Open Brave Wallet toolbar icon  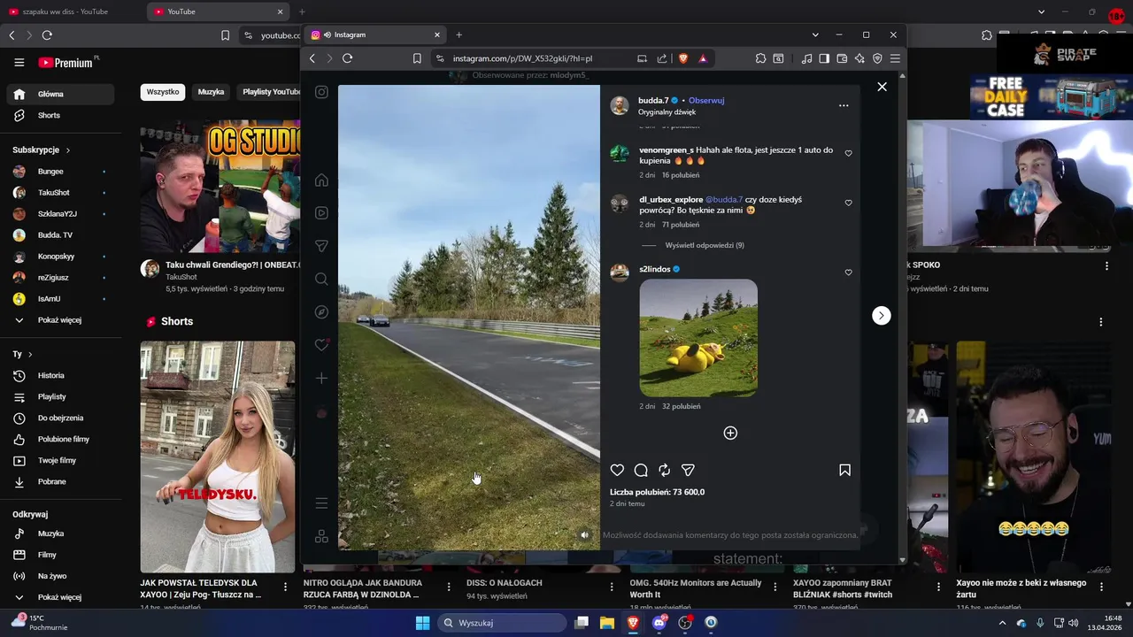coord(841,58)
